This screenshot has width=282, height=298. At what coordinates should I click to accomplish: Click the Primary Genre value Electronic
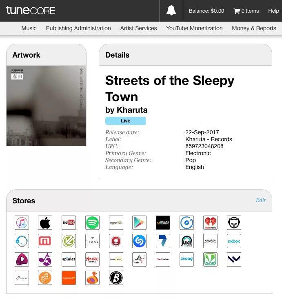coord(198,153)
